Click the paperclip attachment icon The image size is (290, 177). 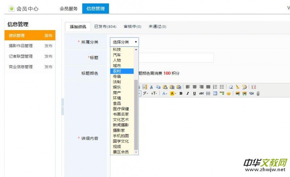click(x=258, y=93)
